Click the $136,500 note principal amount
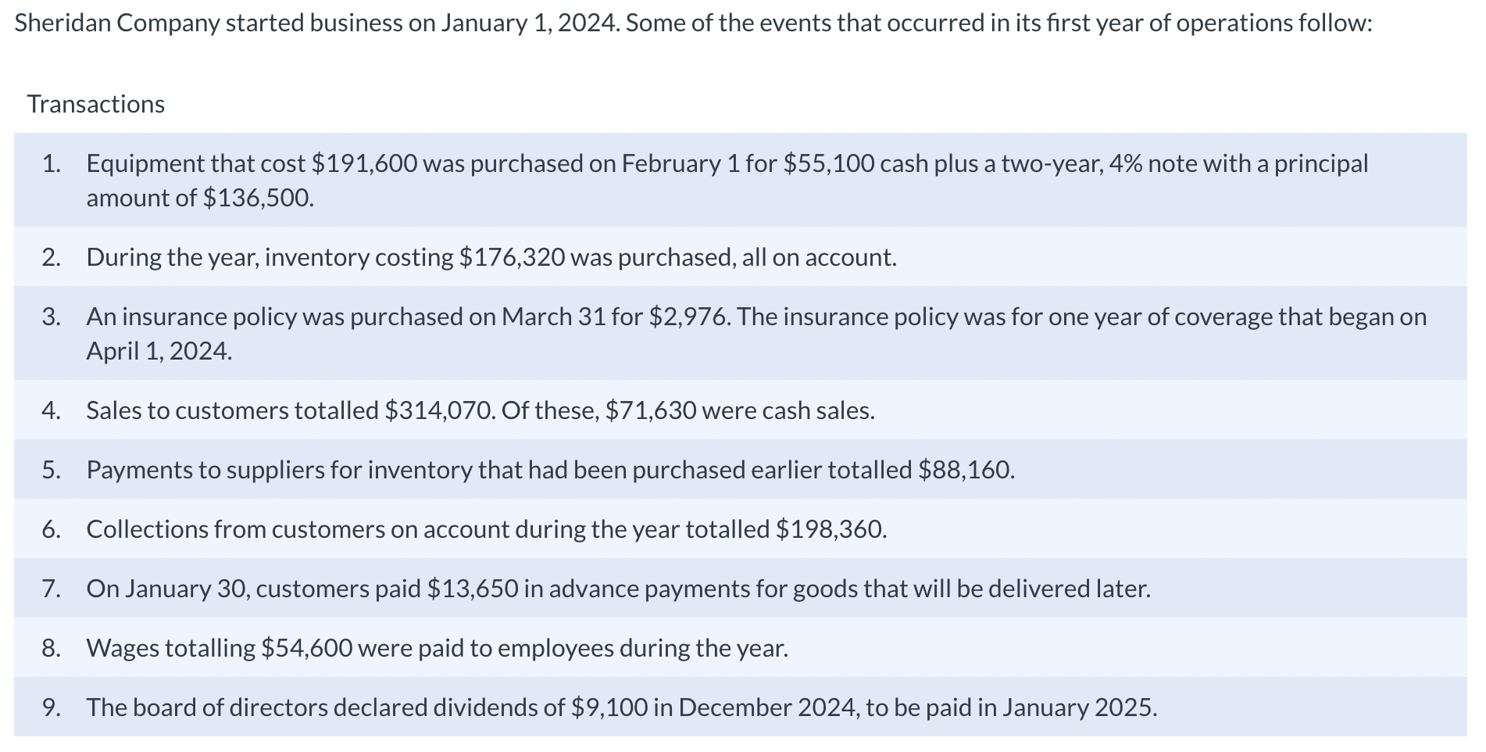 [x=259, y=198]
